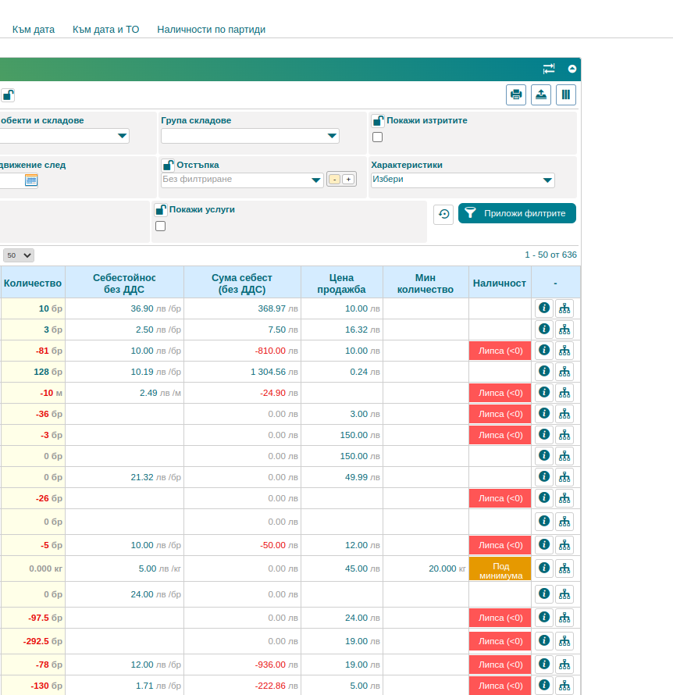Viewport: 673px width, 695px height.
Task: Open info for the 10 бр row
Action: pos(544,308)
